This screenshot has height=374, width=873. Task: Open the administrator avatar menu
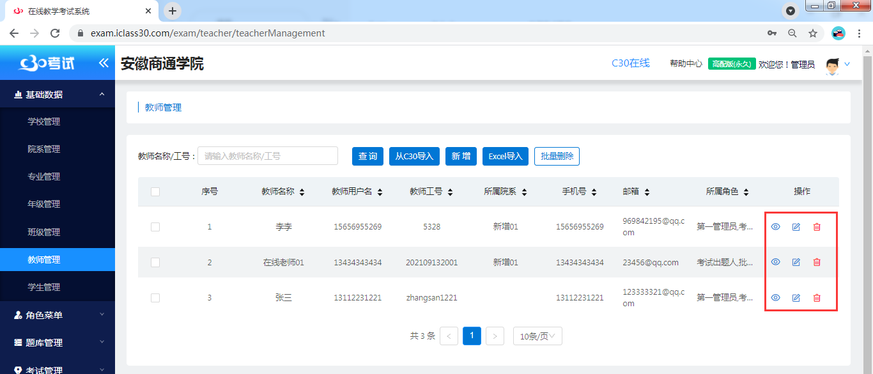coord(831,66)
